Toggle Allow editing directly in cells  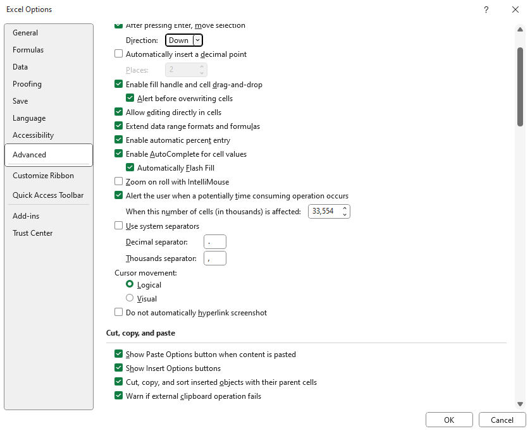point(118,112)
